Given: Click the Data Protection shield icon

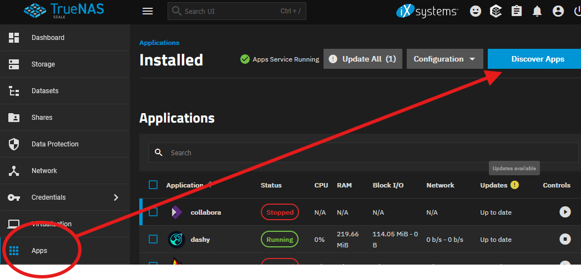Looking at the screenshot, I should 14,144.
